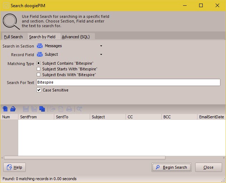Open the Record Field dropdown arrow
The image size is (226, 183).
coord(101,55)
